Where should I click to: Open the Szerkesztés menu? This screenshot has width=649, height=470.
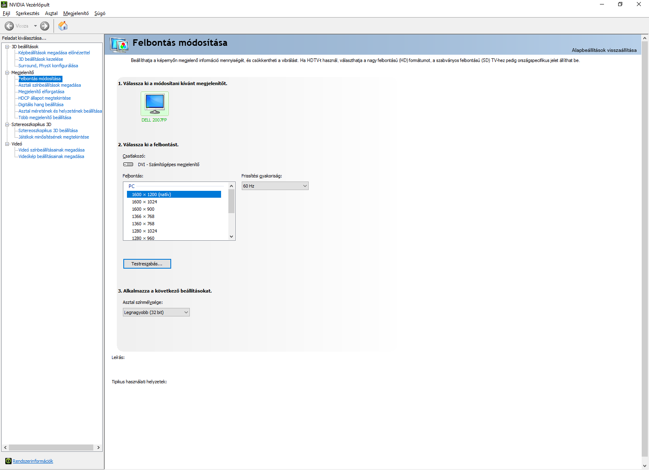pos(28,13)
